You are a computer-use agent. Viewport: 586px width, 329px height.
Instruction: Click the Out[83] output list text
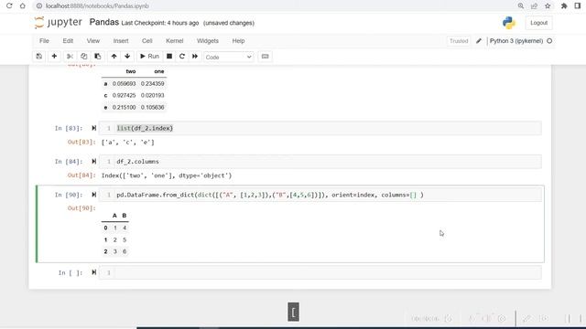[x=128, y=143]
